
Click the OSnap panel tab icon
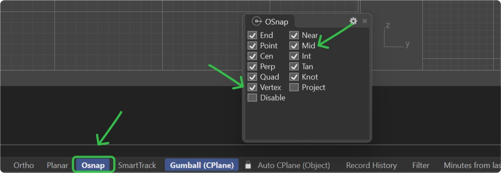[x=257, y=21]
